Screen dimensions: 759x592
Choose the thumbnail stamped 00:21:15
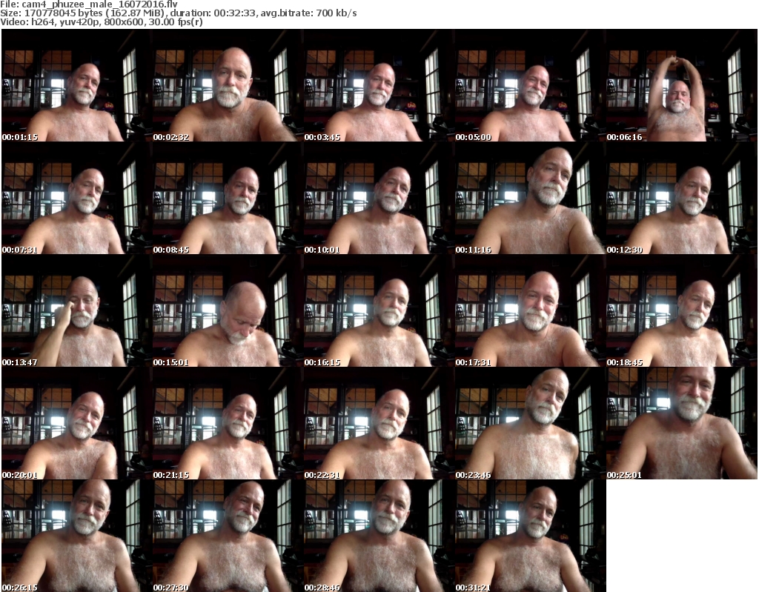click(x=228, y=423)
